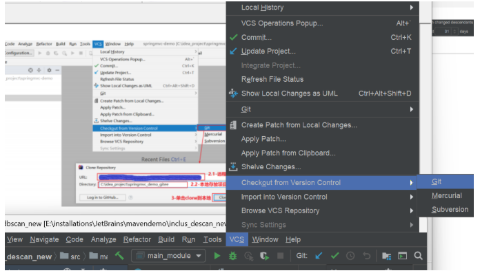Open Git history with the clock icon
This screenshot has width=480, height=273.
click(350, 256)
